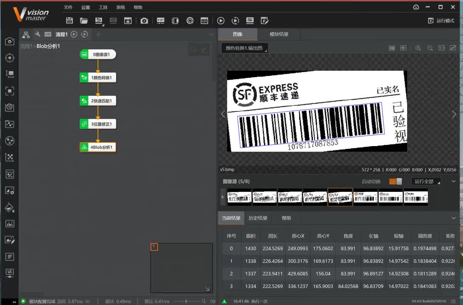The height and width of the screenshot is (305, 463).
Task: Click the minimap expand arrow
Action: click(208, 289)
